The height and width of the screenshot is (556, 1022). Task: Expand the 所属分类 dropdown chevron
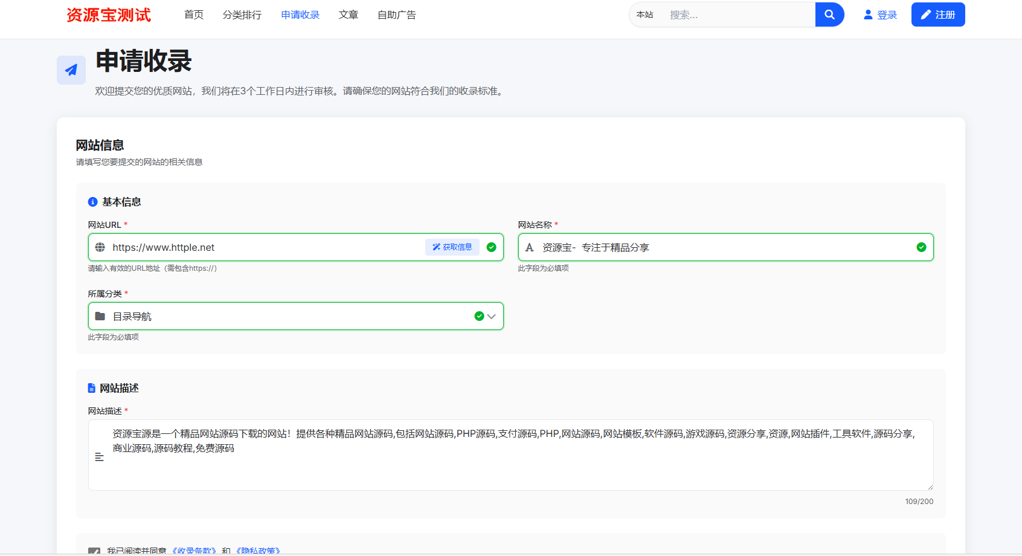pyautogui.click(x=492, y=316)
